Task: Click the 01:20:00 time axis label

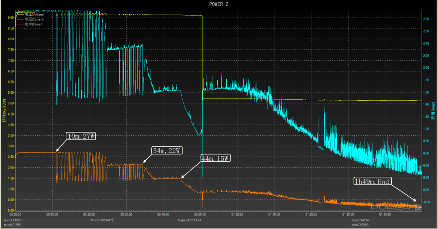Action: pos(311,215)
